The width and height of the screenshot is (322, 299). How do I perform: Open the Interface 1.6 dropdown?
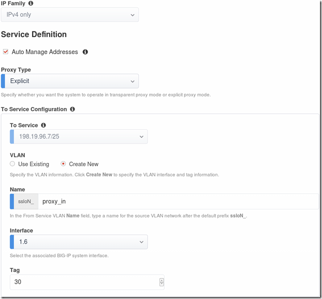(x=79, y=242)
